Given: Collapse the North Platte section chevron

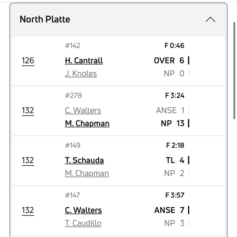Looking at the screenshot, I should pyautogui.click(x=210, y=19).
